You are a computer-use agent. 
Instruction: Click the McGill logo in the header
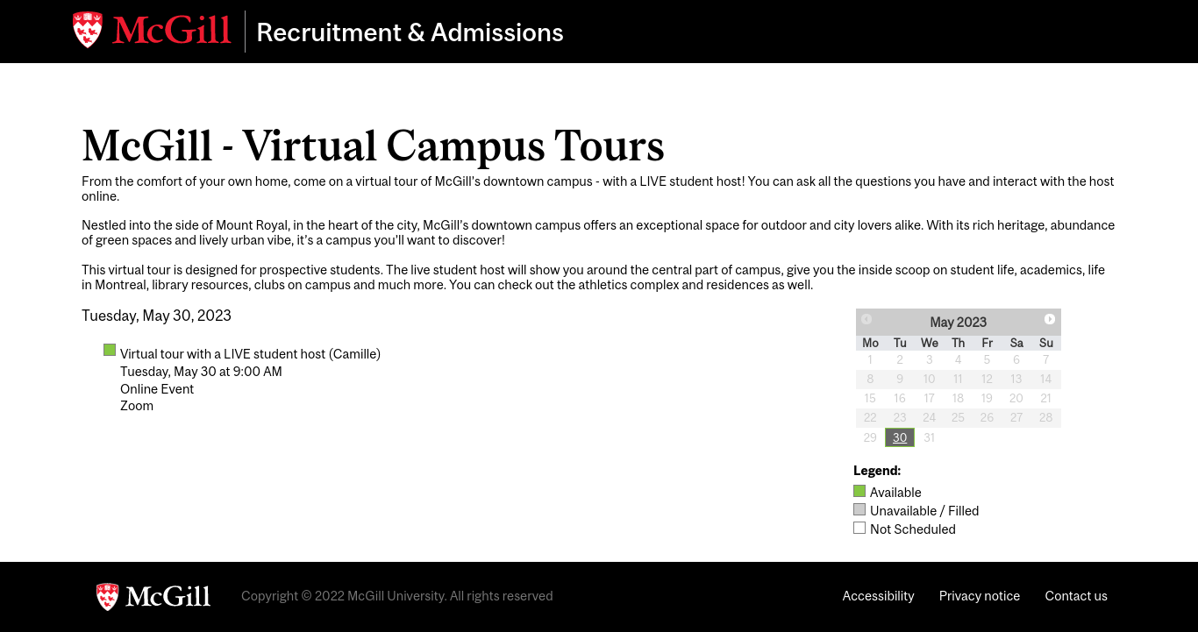pos(152,31)
